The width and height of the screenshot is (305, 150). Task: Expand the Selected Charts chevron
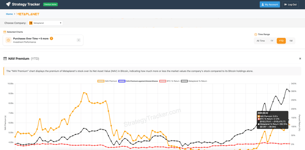[79, 40]
